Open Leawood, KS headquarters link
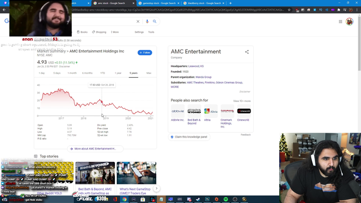 [196, 67]
